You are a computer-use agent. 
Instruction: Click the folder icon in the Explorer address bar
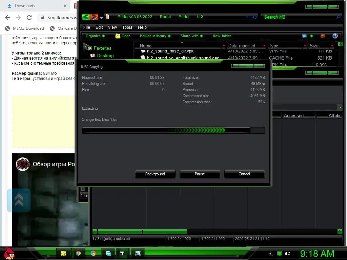point(107,17)
